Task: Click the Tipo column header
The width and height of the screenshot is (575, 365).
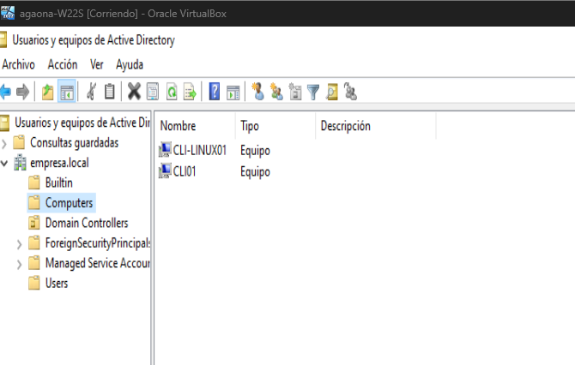Action: tap(250, 126)
